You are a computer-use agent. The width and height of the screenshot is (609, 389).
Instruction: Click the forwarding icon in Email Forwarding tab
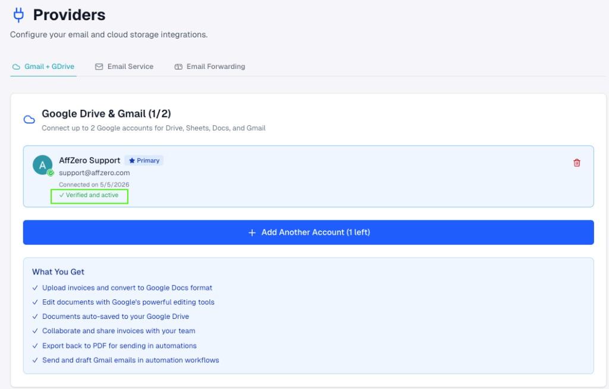[x=178, y=67]
